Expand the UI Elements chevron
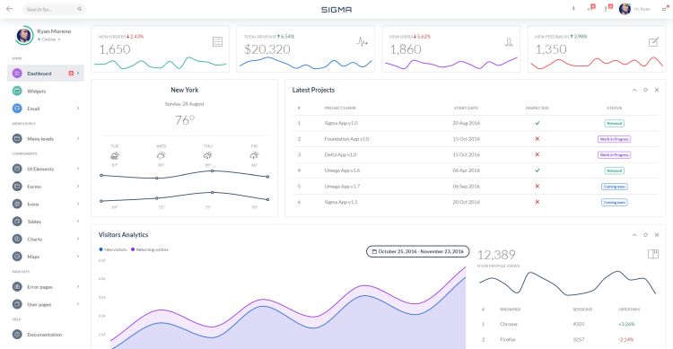Image resolution: width=673 pixels, height=349 pixels. click(78, 169)
